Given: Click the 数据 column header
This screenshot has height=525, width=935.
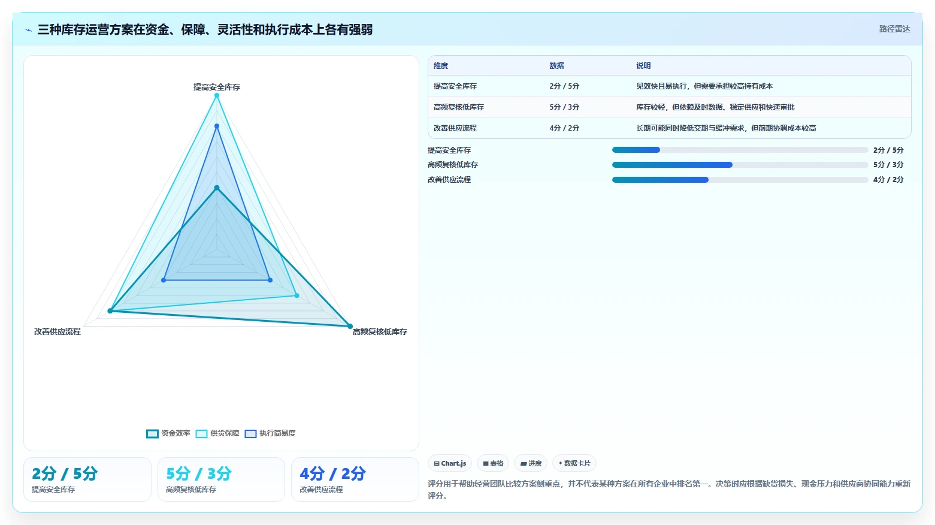Looking at the screenshot, I should coord(556,66).
